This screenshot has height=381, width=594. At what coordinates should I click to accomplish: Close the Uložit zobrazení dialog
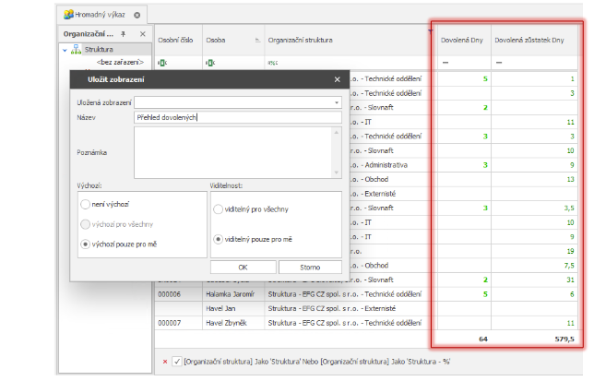[x=338, y=79]
